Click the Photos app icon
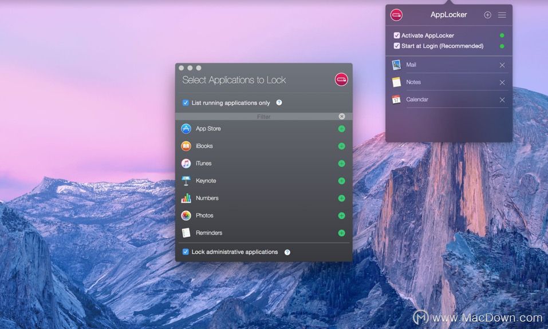This screenshot has height=329, width=548. pos(186,216)
